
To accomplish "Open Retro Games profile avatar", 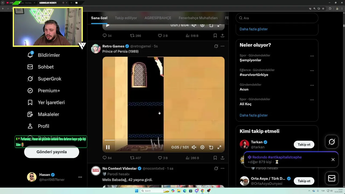I will (x=96, y=48).
